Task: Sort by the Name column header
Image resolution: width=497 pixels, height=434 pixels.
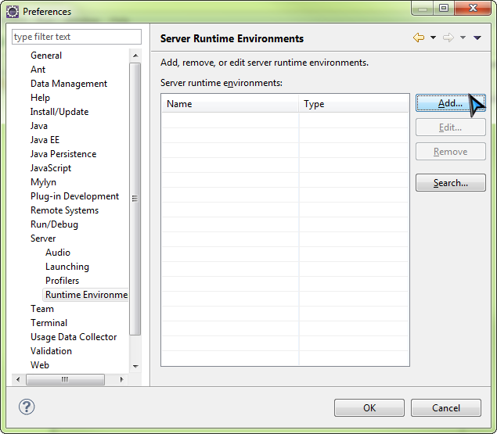Action: pyautogui.click(x=230, y=104)
